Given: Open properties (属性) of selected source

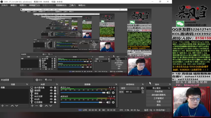Looking at the screenshot, I should tap(39, 80).
